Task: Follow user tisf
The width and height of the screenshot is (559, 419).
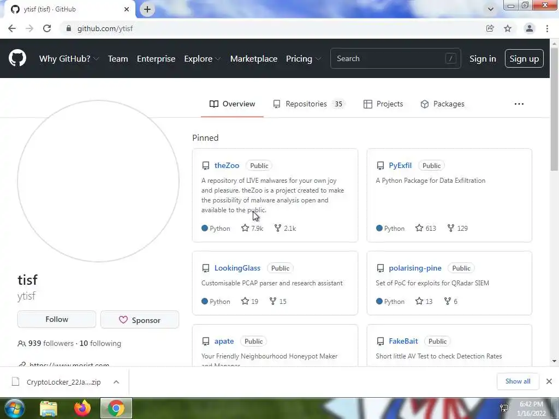Action: (57, 319)
